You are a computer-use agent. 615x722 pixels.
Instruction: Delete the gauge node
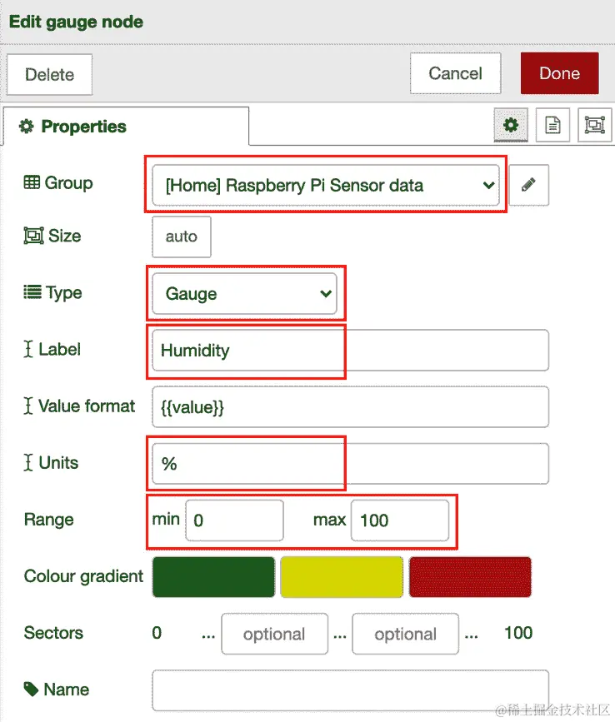point(49,75)
